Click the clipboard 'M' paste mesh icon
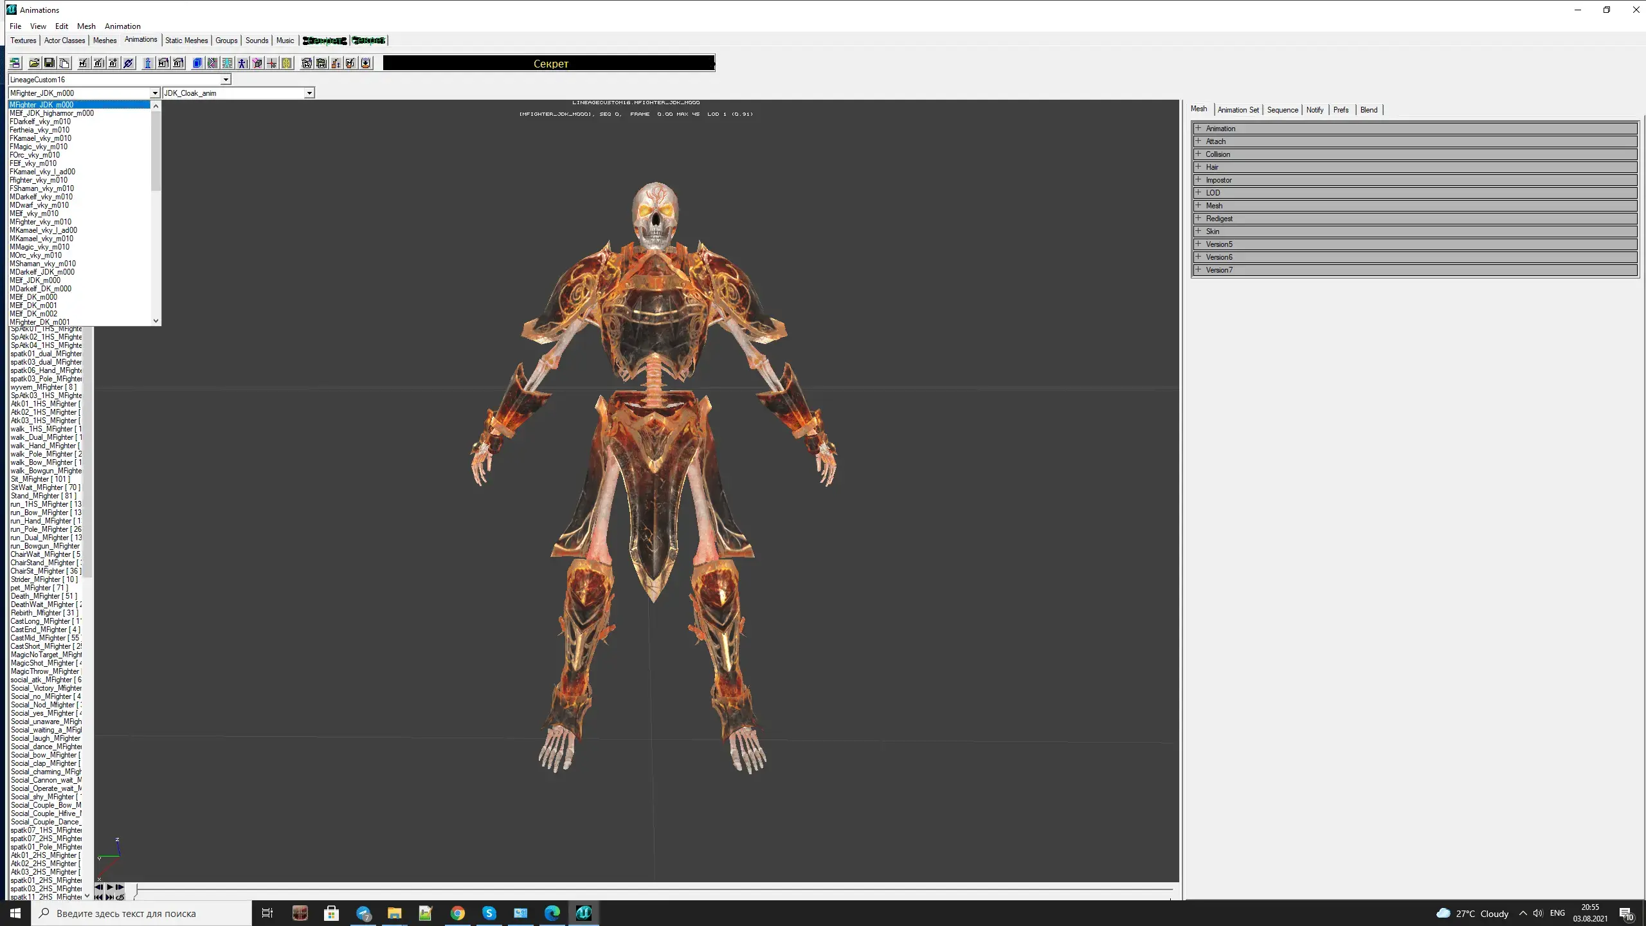The width and height of the screenshot is (1646, 926). 321,63
